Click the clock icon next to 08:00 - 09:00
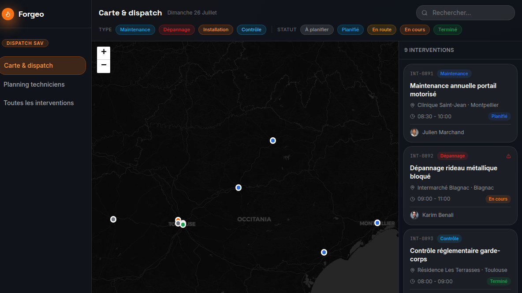The height and width of the screenshot is (293, 522). (413, 282)
